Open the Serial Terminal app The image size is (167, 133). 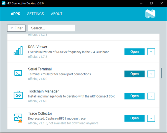click(135, 74)
